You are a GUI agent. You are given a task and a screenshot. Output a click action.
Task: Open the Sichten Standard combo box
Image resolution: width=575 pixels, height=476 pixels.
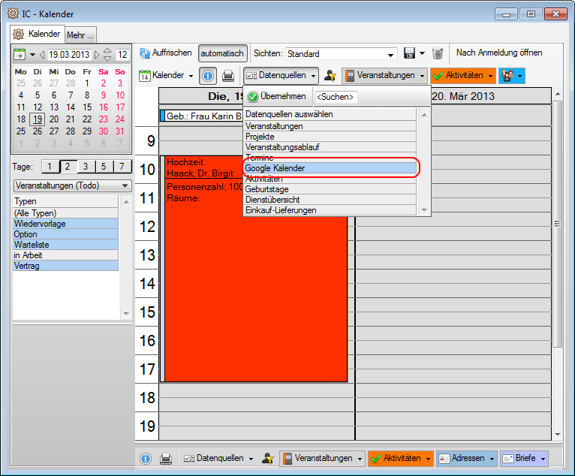(x=341, y=54)
